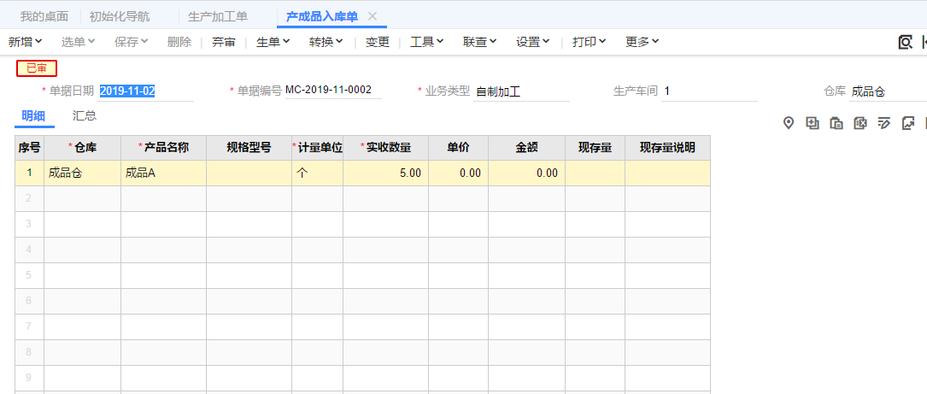Screen dimensions: 927x394
Task: Click the location pin icon above grid
Action: click(x=789, y=123)
